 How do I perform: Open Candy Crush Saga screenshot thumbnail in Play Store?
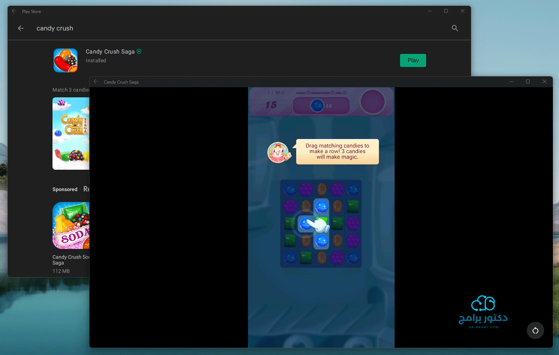[71, 134]
